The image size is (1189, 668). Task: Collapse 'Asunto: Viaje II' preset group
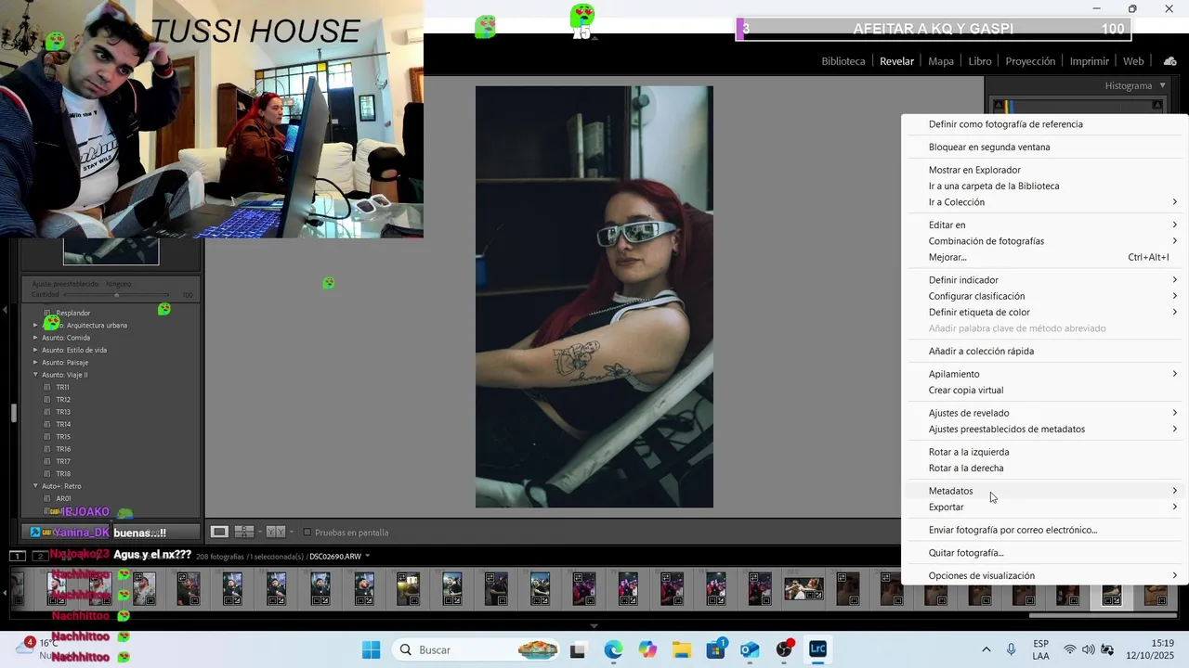[35, 375]
